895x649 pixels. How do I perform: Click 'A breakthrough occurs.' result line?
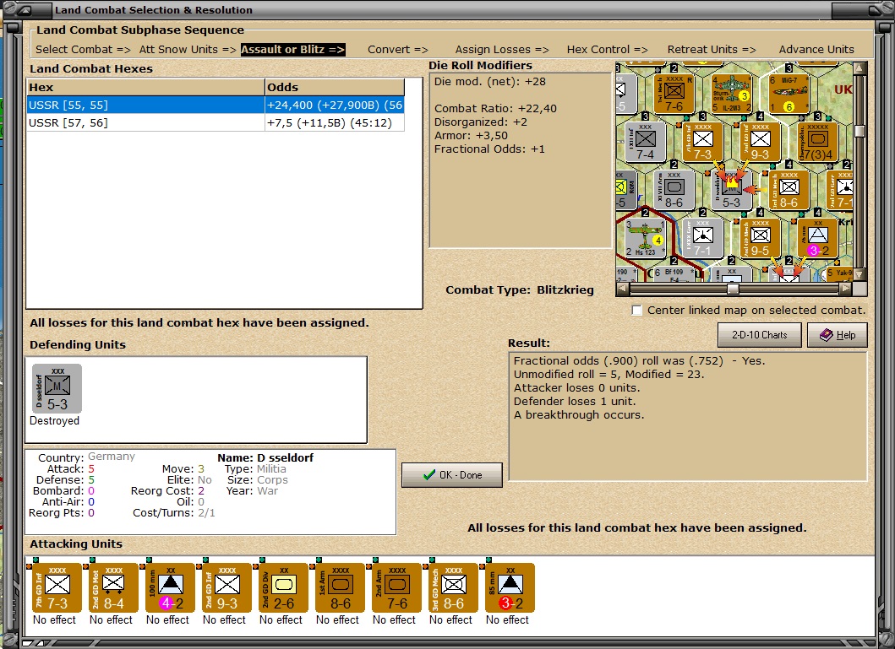click(579, 415)
